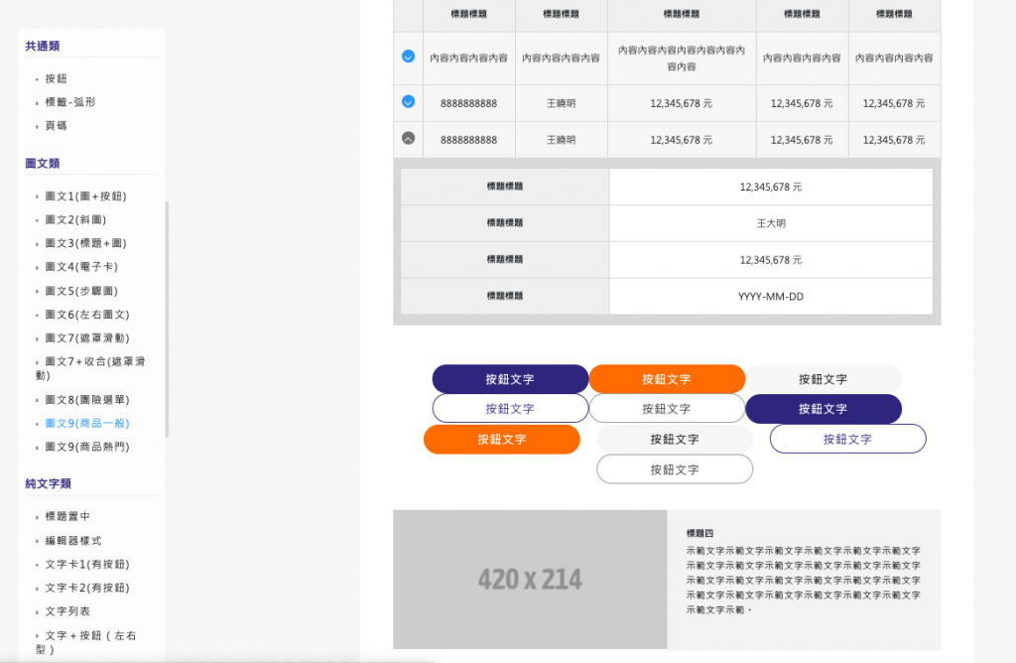Toggle the blue chevron beside 8888888888
The width and height of the screenshot is (1016, 663).
pos(408,102)
